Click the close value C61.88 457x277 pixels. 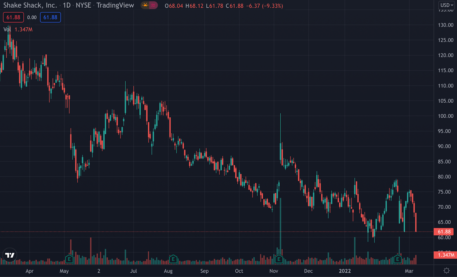234,6
